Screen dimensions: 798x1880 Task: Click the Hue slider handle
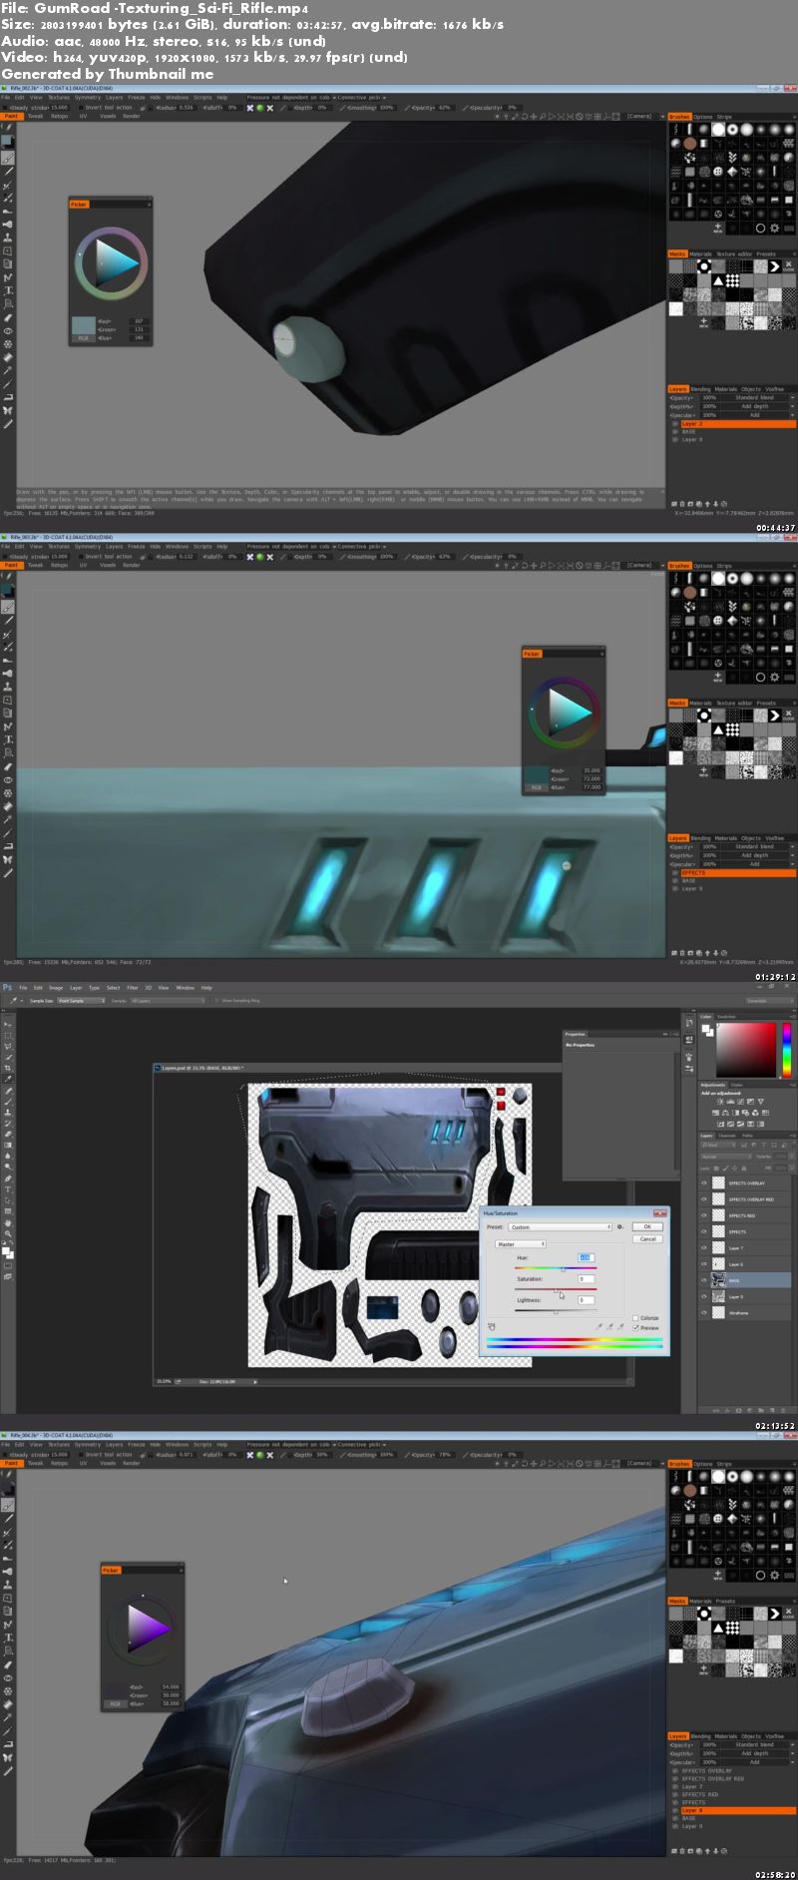click(563, 1269)
